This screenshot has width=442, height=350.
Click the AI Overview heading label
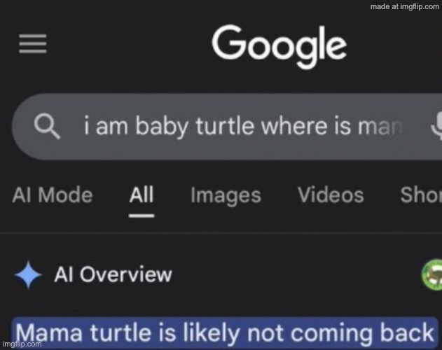(x=113, y=274)
